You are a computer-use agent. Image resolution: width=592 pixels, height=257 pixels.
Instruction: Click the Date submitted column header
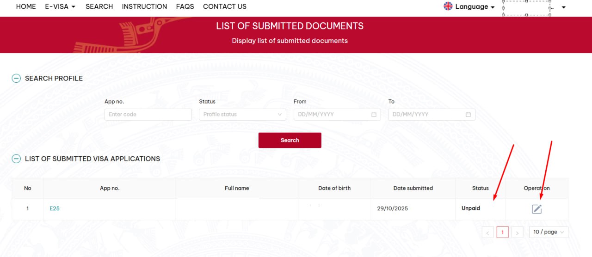pyautogui.click(x=413, y=188)
